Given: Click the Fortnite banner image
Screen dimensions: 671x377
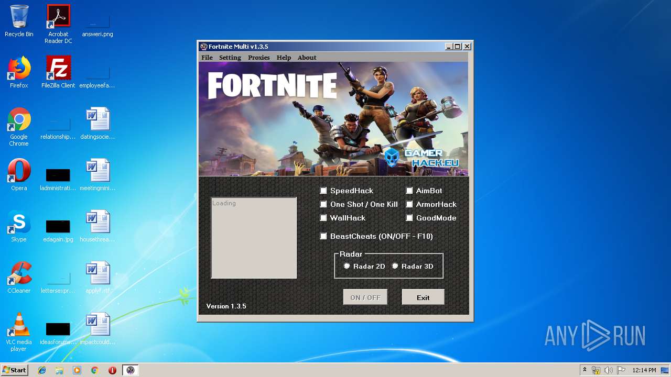Looking at the screenshot, I should click(333, 119).
